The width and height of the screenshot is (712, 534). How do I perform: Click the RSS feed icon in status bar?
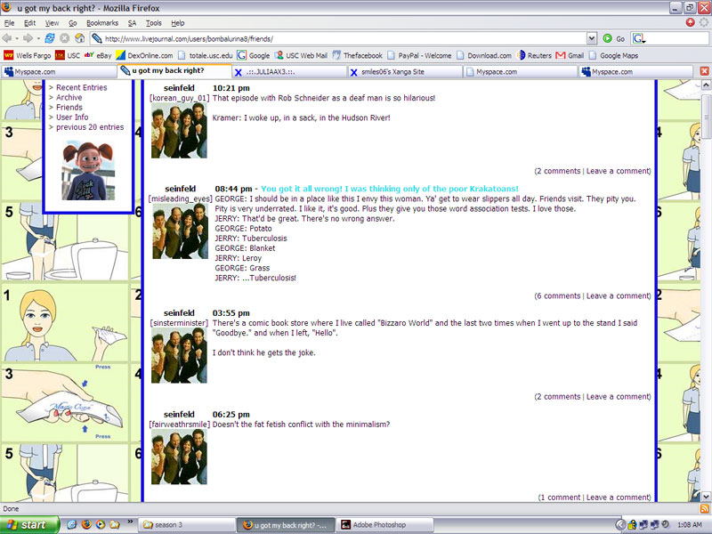705,508
